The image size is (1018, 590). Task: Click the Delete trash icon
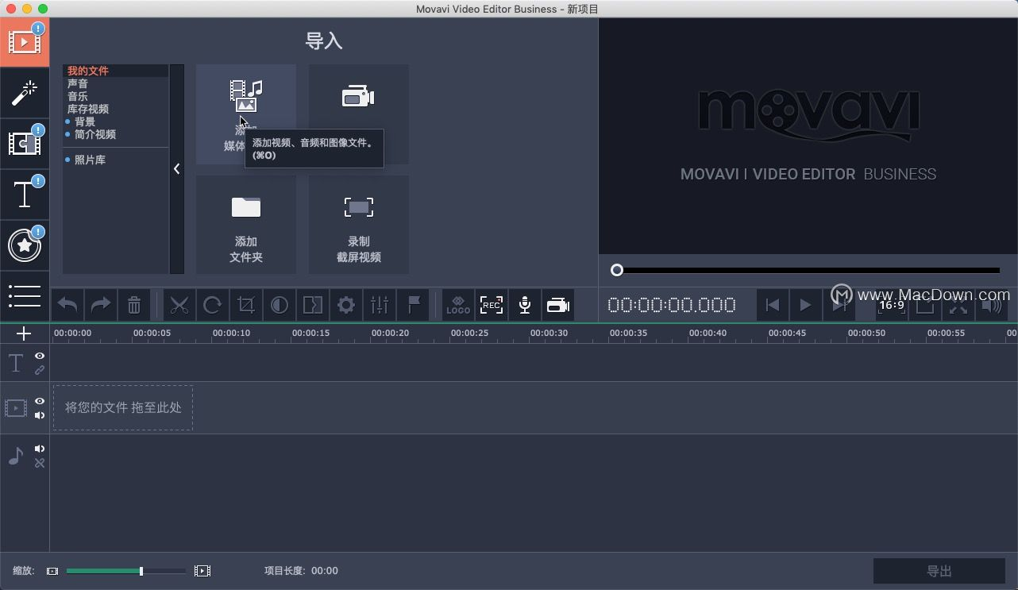[134, 305]
